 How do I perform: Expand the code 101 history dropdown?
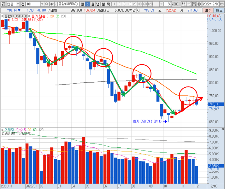point(42,4)
